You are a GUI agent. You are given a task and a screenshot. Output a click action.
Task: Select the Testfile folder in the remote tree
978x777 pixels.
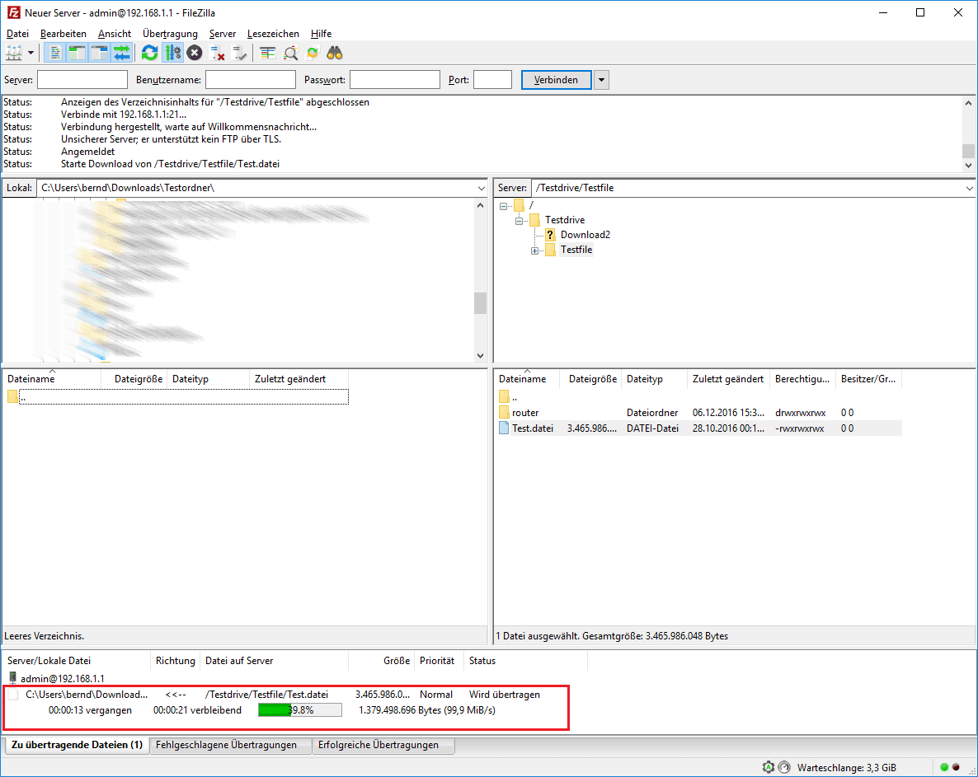tap(576, 250)
